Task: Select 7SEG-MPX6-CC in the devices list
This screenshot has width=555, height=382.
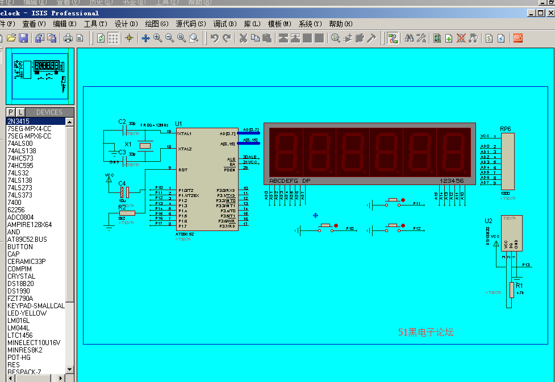Action: click(36, 136)
